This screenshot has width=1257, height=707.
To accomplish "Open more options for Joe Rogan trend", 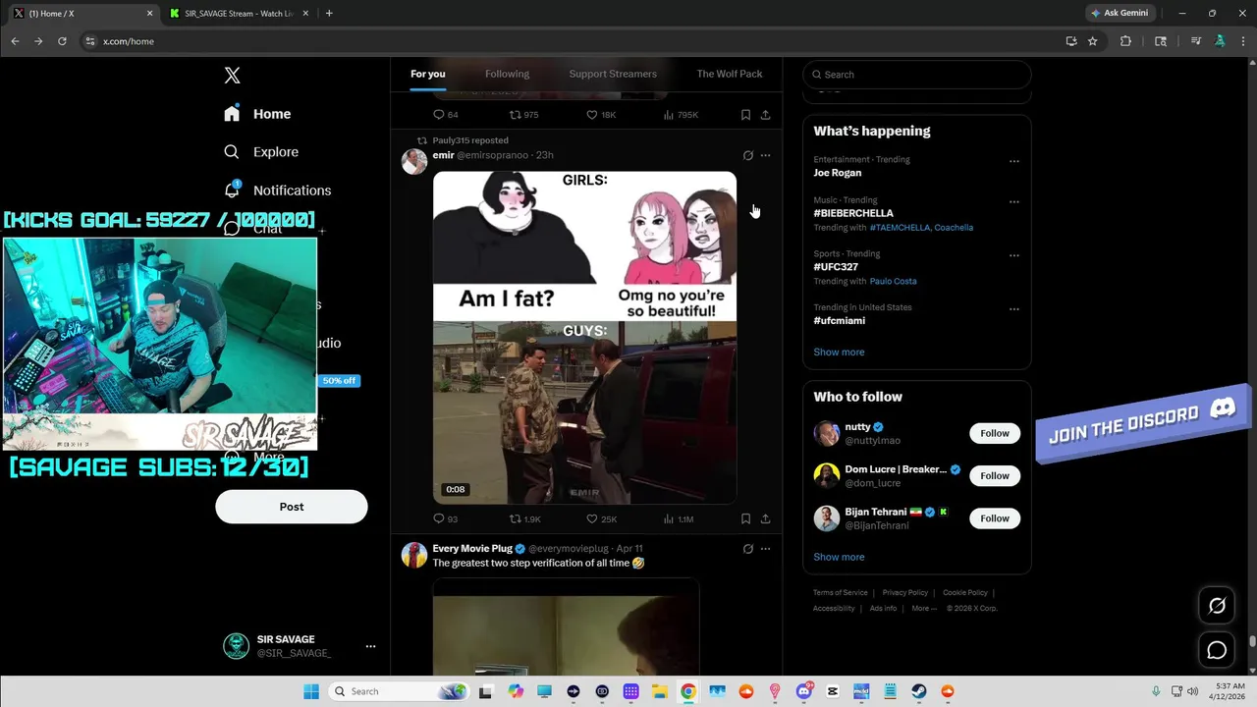I will coord(1014,162).
